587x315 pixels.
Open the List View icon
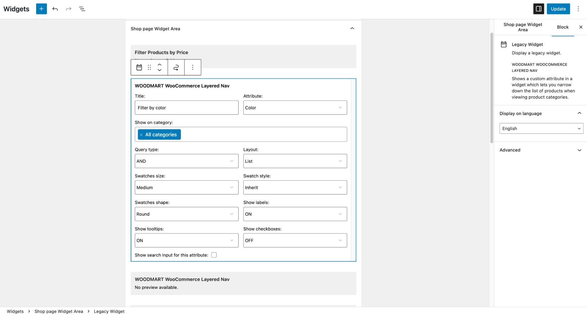pyautogui.click(x=82, y=9)
